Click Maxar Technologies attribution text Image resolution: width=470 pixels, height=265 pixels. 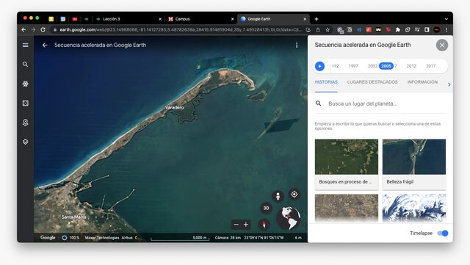coord(102,238)
